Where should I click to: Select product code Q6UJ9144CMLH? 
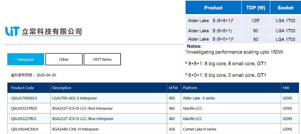tap(25, 129)
